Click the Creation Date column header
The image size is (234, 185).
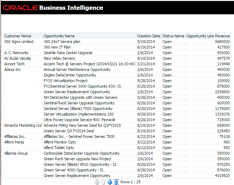149,36
